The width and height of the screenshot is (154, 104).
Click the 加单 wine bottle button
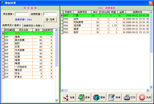pyautogui.click(x=69, y=97)
